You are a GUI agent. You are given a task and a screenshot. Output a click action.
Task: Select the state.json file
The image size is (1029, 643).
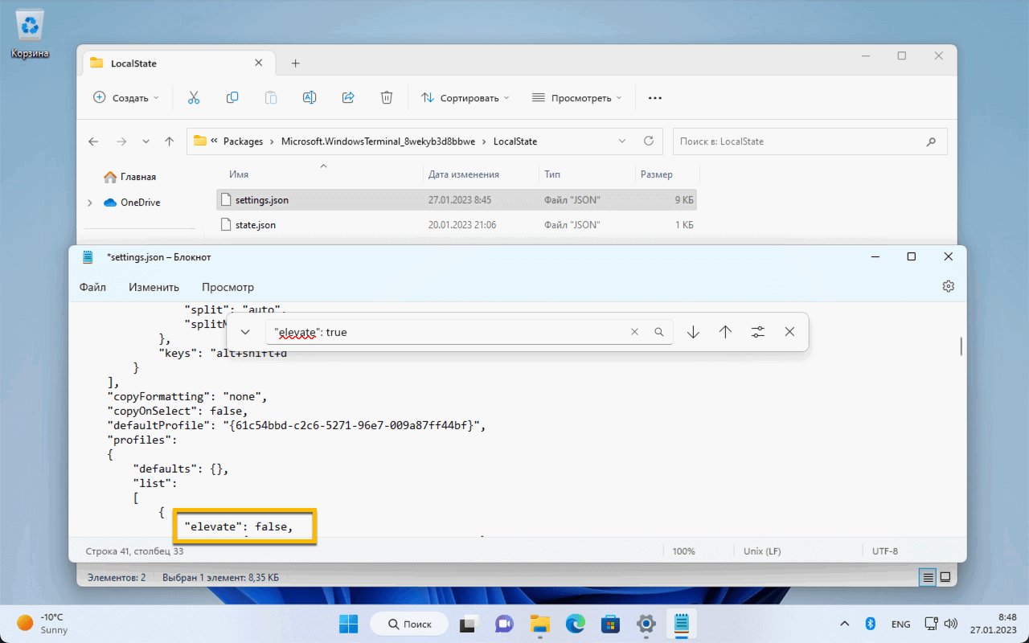tap(457, 225)
